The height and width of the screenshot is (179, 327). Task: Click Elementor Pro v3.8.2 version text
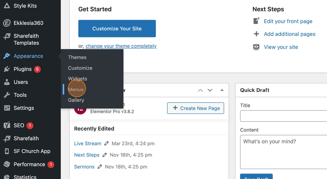[x=112, y=111]
